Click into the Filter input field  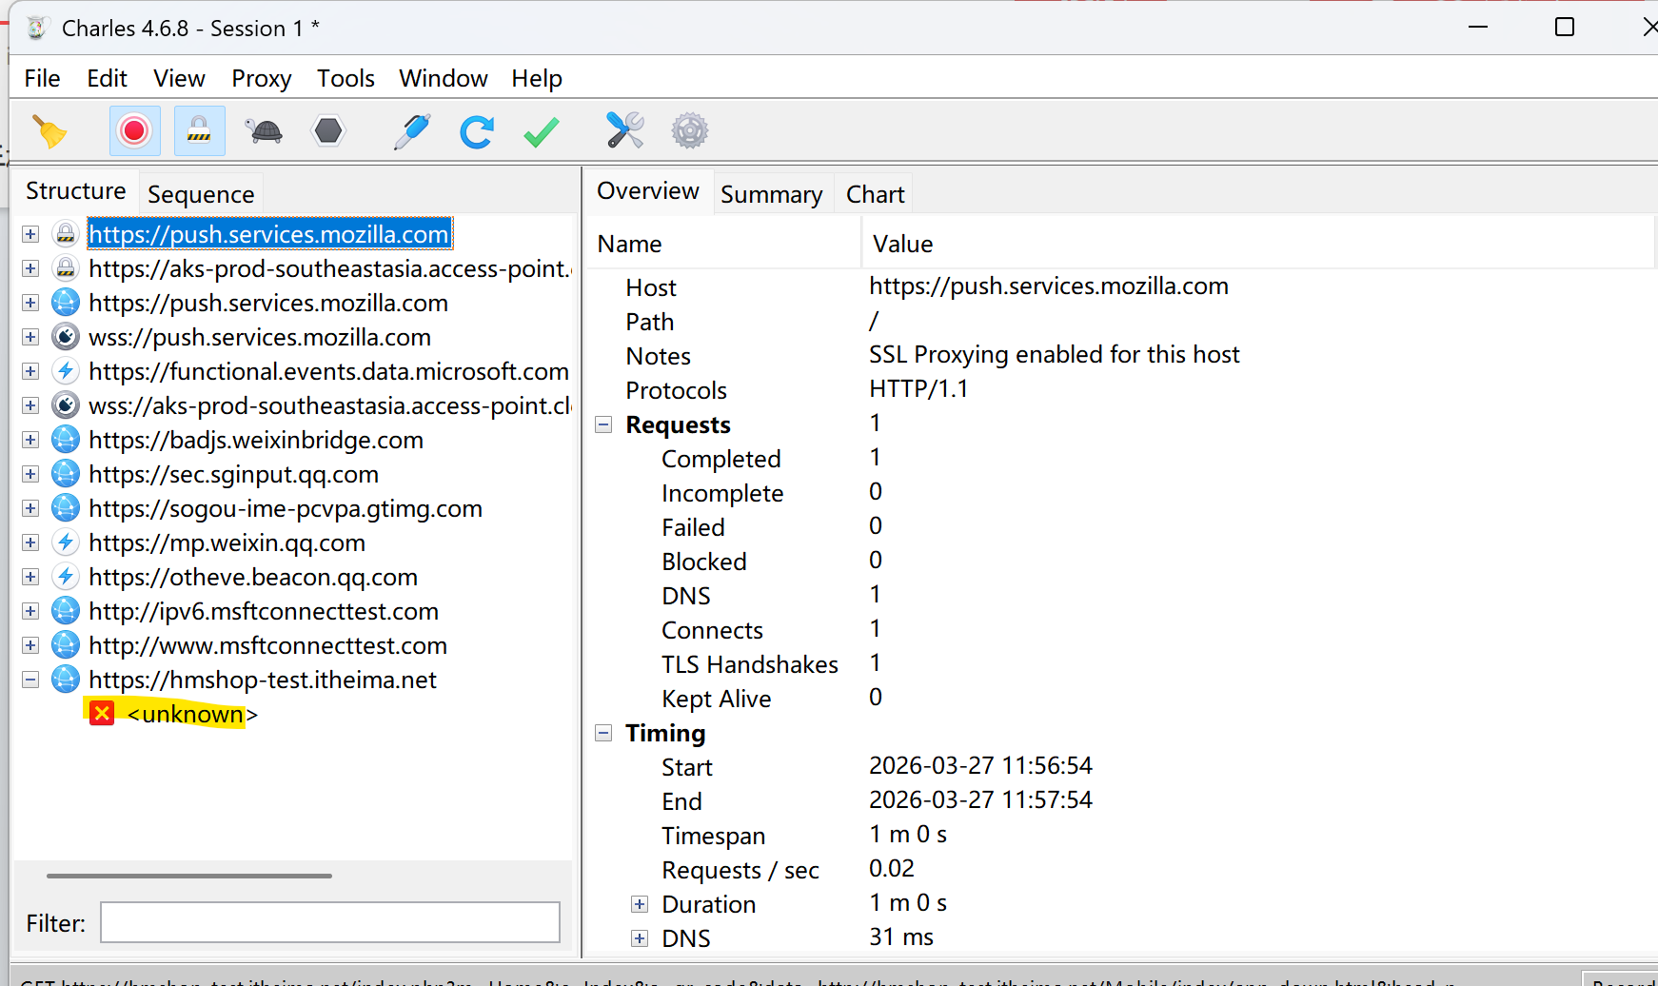pyautogui.click(x=330, y=922)
